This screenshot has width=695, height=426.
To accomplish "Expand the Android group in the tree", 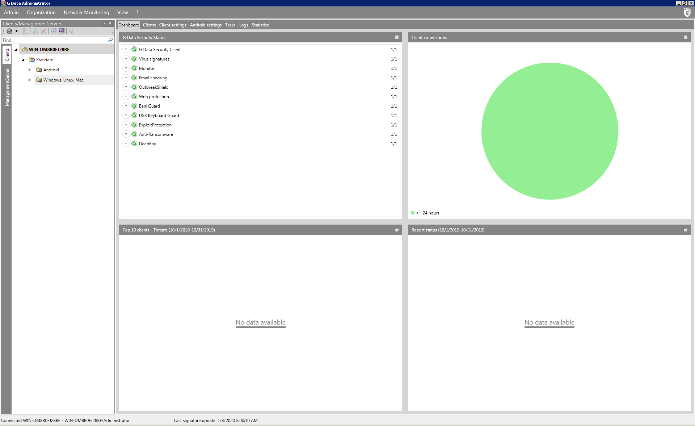I will coord(30,70).
